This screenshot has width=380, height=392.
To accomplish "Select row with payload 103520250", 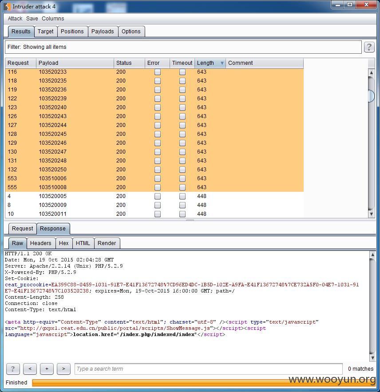I will pos(154,170).
